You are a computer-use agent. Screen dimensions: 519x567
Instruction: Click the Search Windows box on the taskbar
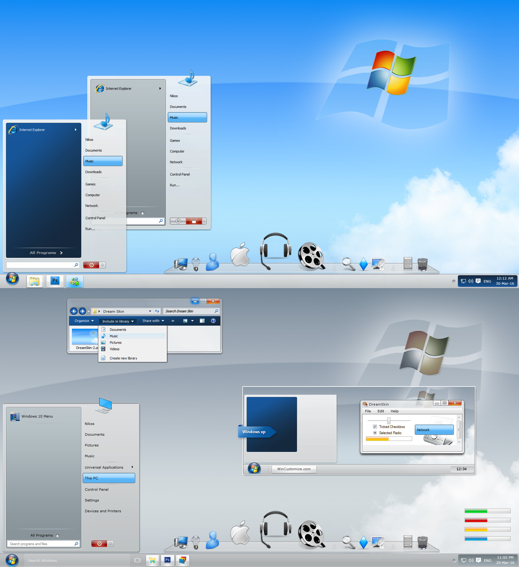point(76,560)
